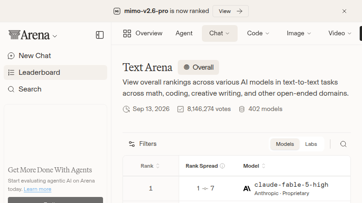362x203 pixels.
Task: Expand the Code tab dropdown
Action: click(x=258, y=33)
